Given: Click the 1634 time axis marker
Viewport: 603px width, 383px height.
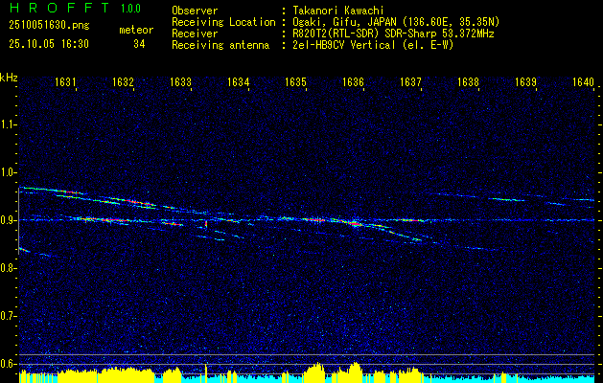Looking at the screenshot, I should tap(238, 81).
